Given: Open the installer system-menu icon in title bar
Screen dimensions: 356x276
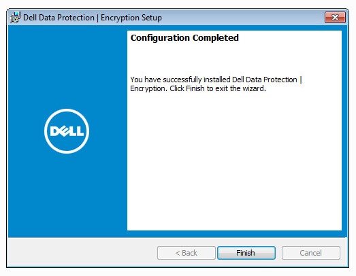Looking at the screenshot, I should (15, 18).
